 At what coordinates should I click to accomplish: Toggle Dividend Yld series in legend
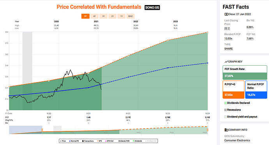(x=151, y=141)
